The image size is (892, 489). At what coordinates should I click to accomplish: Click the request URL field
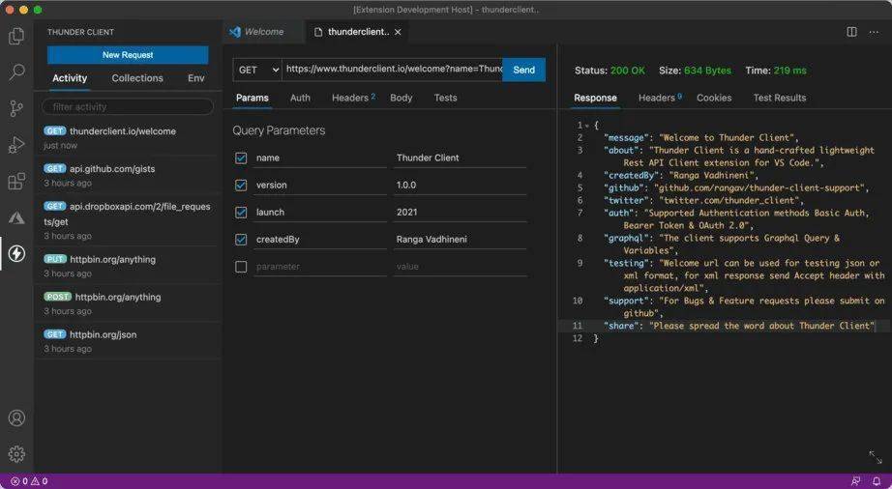coord(393,70)
